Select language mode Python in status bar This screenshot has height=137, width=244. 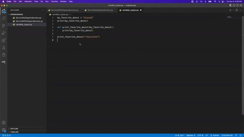point(216,135)
